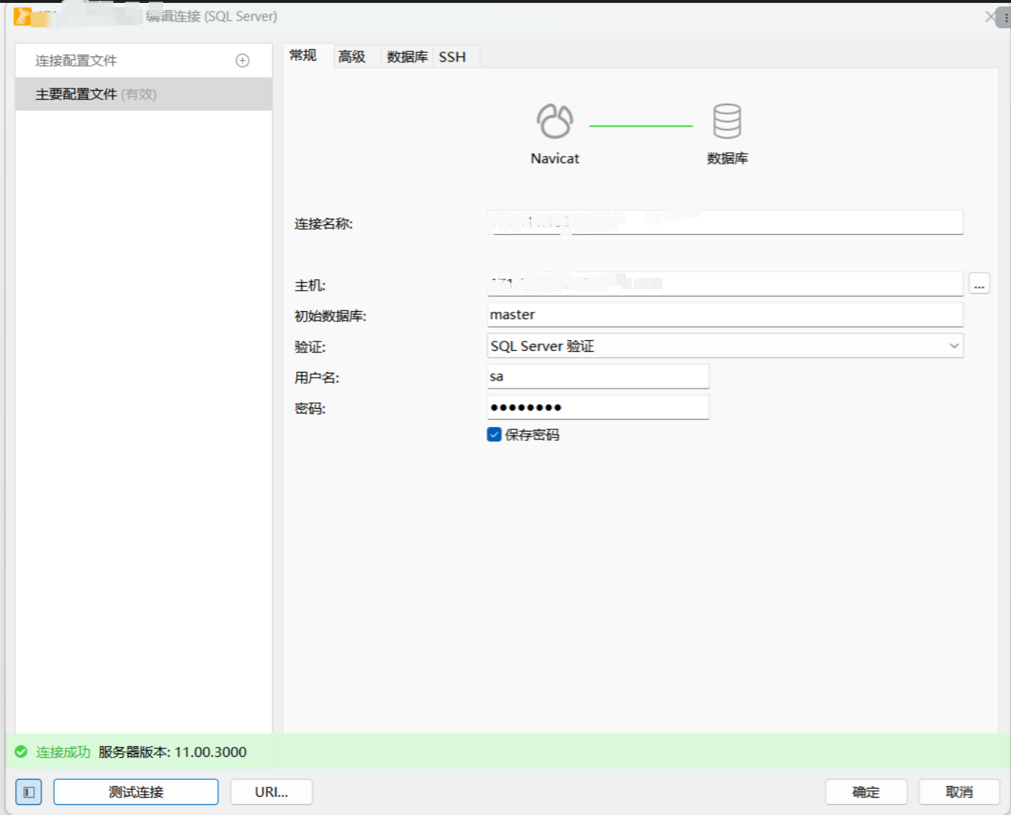
Task: Click the URI... button
Action: tap(271, 792)
